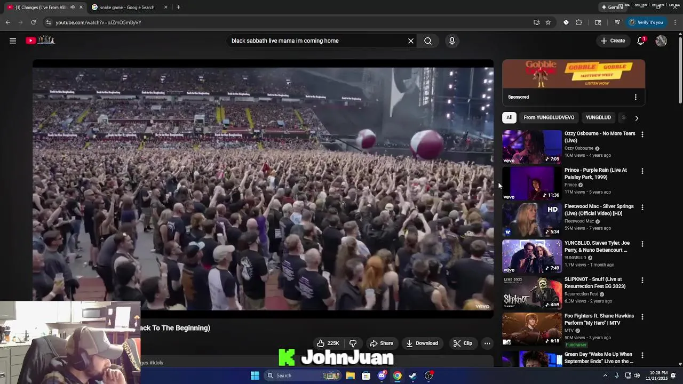Viewport: 683px width, 384px height.
Task: View site information icon in address bar
Action: [49, 22]
